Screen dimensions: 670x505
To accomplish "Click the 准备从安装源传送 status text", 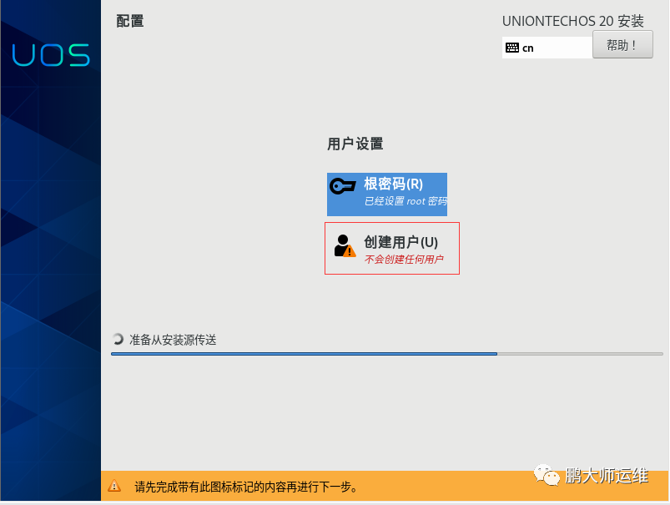I will click(173, 340).
